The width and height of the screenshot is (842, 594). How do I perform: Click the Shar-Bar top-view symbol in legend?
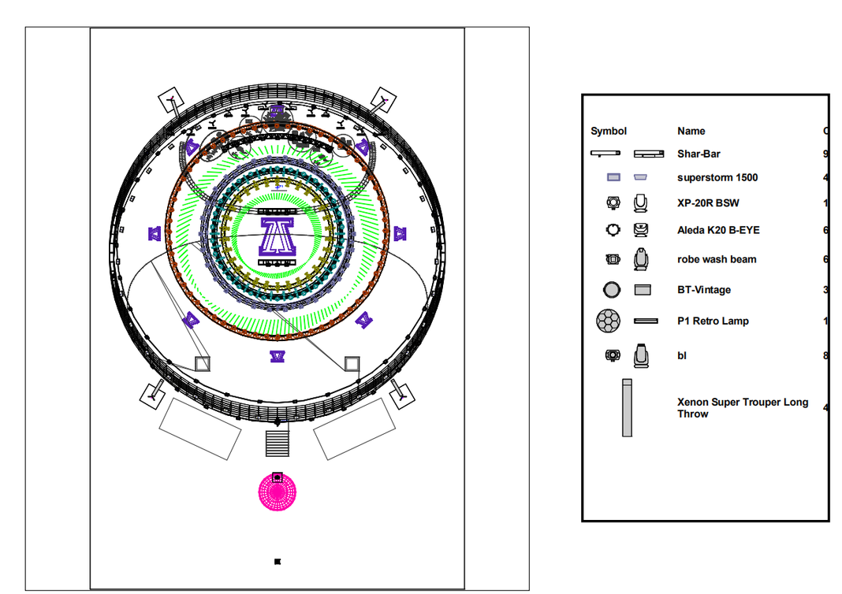(x=605, y=154)
